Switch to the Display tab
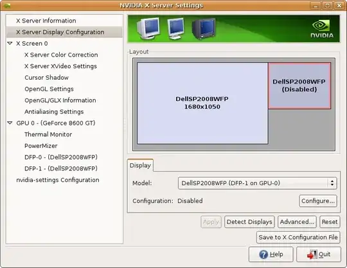 [x=140, y=165]
